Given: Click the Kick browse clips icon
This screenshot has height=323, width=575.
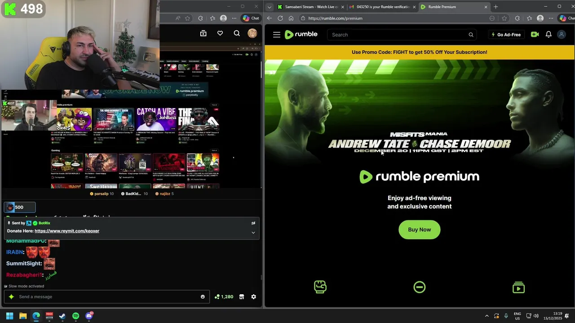Looking at the screenshot, I should click(203, 33).
